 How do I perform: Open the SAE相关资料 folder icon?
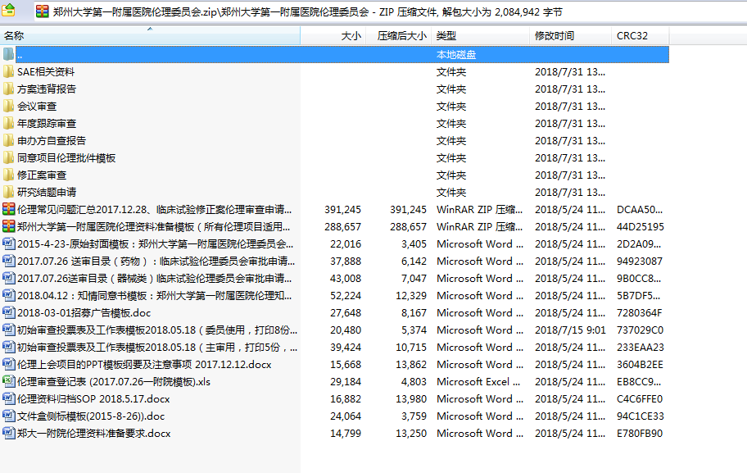point(8,71)
